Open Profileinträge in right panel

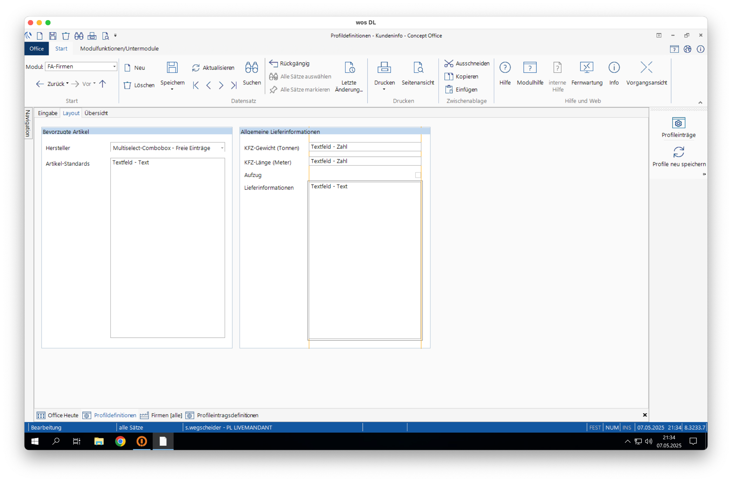(x=679, y=128)
